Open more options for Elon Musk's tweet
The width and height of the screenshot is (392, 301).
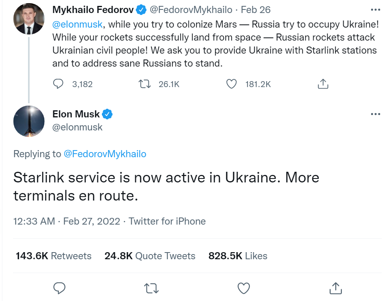coord(376,114)
